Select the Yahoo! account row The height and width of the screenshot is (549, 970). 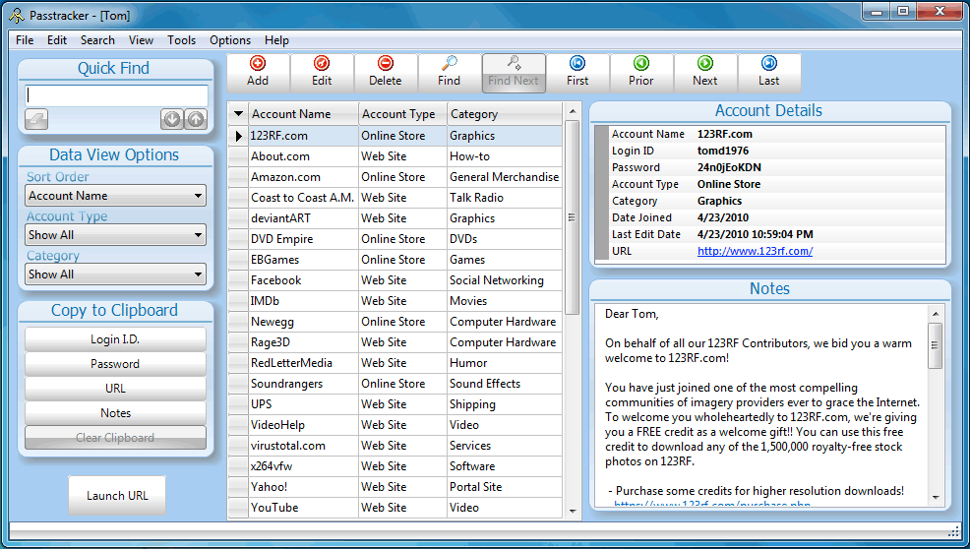click(x=395, y=487)
